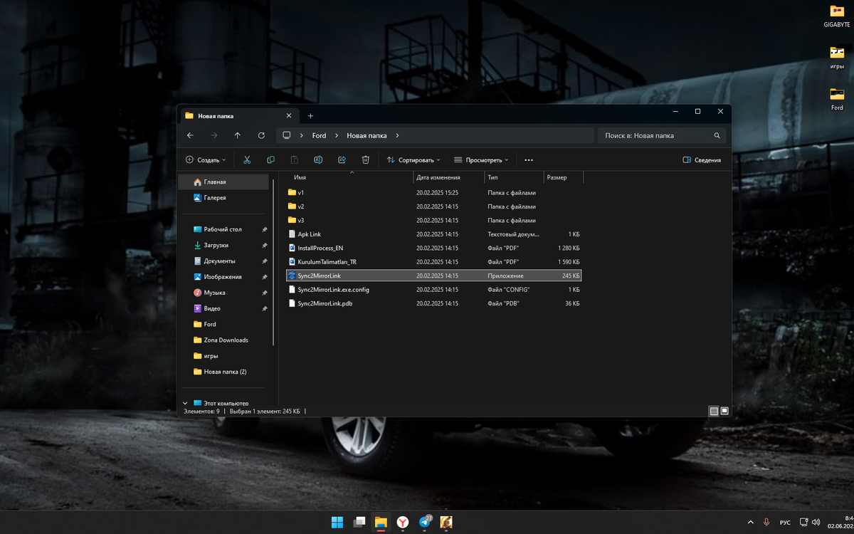
Task: Collapse the Этот компьютер tree node
Action: 186,403
